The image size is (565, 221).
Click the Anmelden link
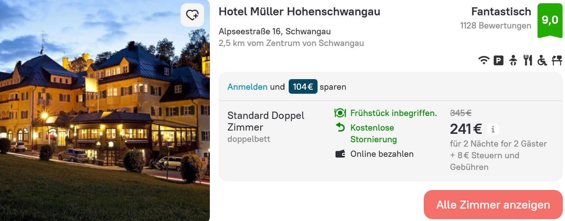247,87
